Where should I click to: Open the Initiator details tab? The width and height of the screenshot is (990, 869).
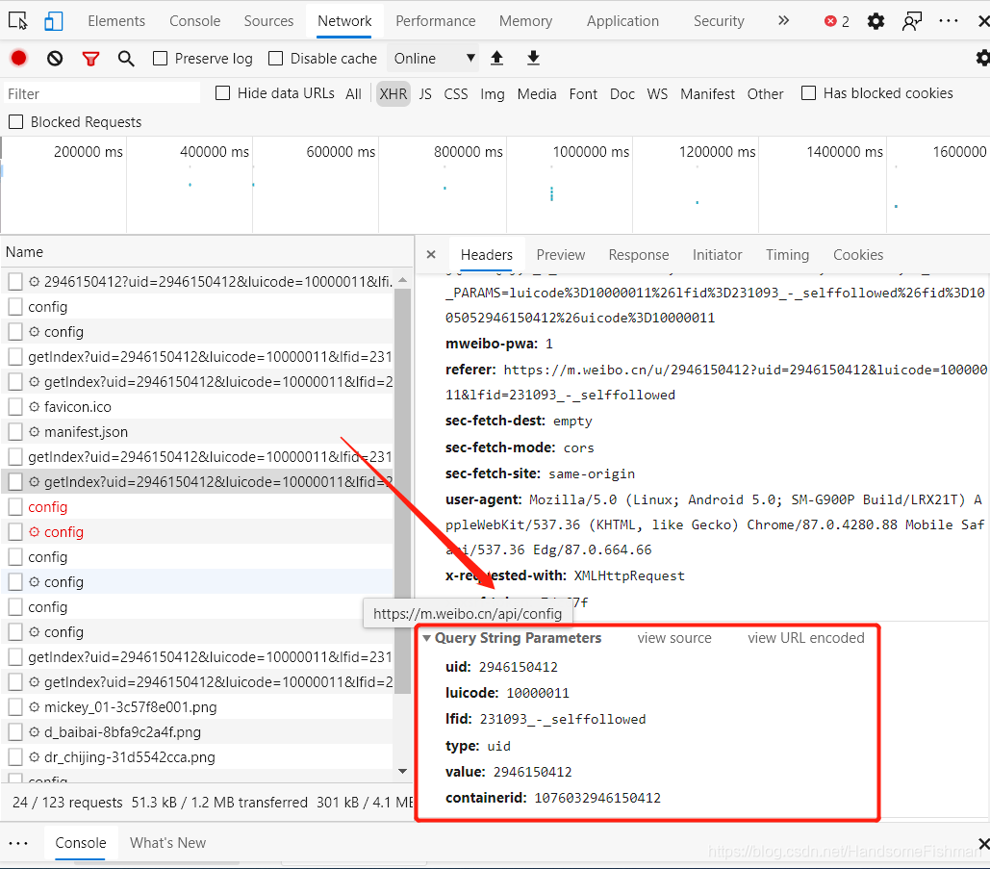(718, 254)
